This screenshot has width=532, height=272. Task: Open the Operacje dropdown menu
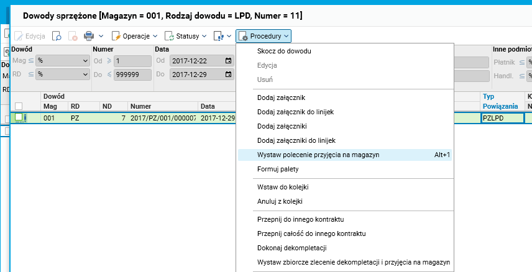pos(135,36)
